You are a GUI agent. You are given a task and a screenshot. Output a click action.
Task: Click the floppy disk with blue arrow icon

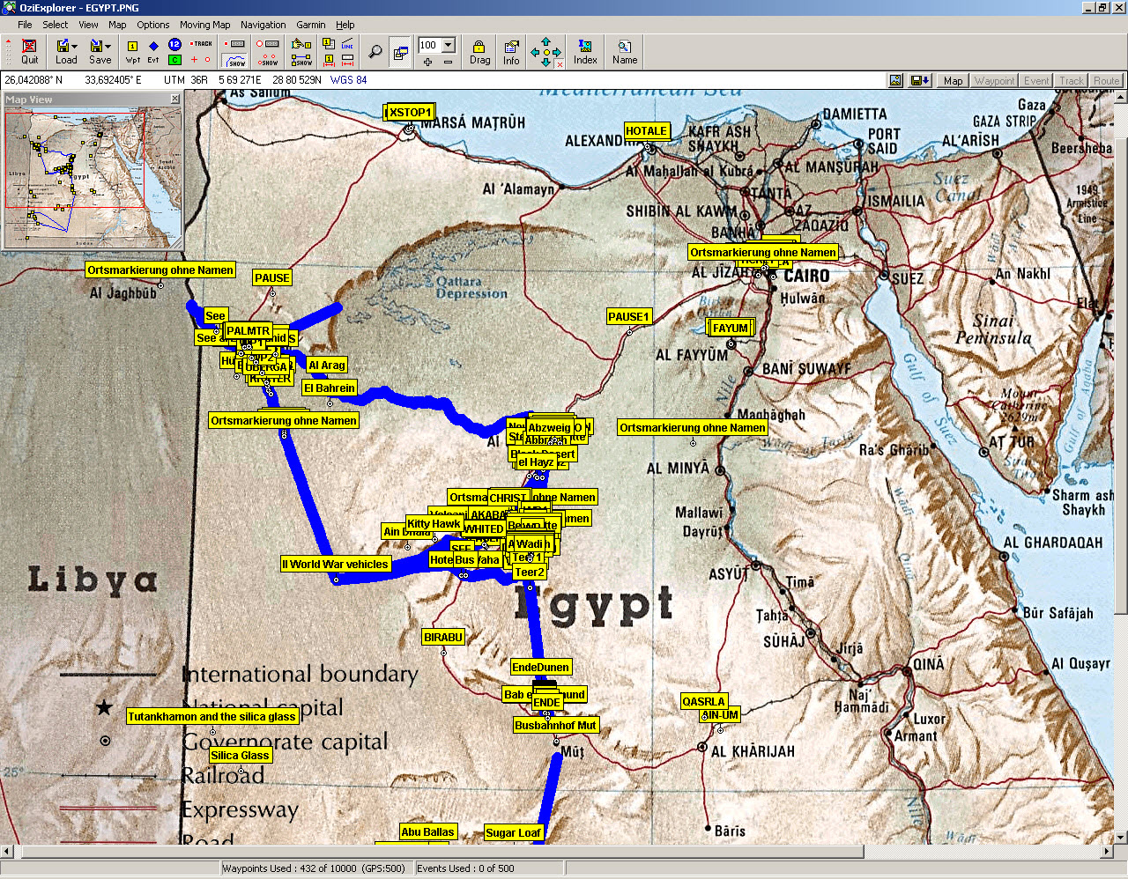(x=919, y=80)
